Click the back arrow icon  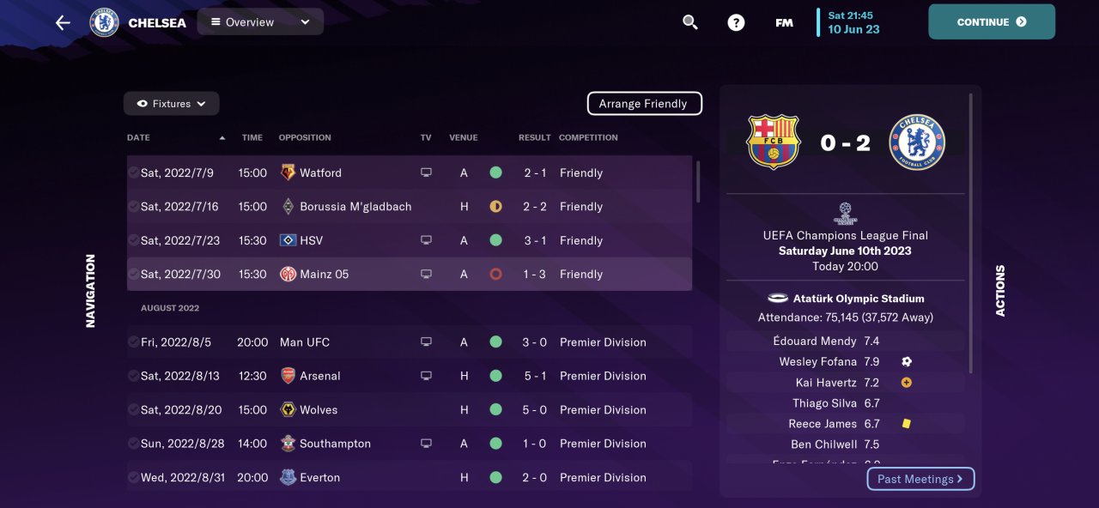tap(63, 23)
